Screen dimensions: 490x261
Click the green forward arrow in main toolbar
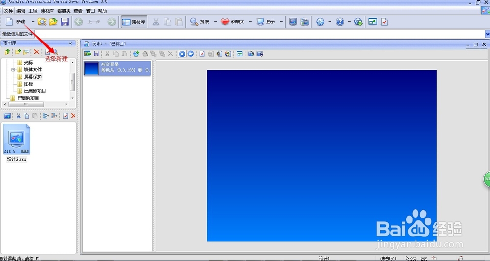[112, 22]
